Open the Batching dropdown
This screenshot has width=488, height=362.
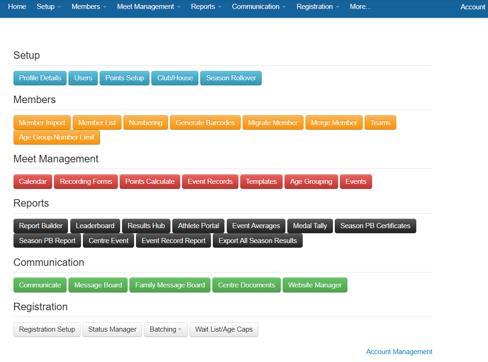pyautogui.click(x=165, y=329)
